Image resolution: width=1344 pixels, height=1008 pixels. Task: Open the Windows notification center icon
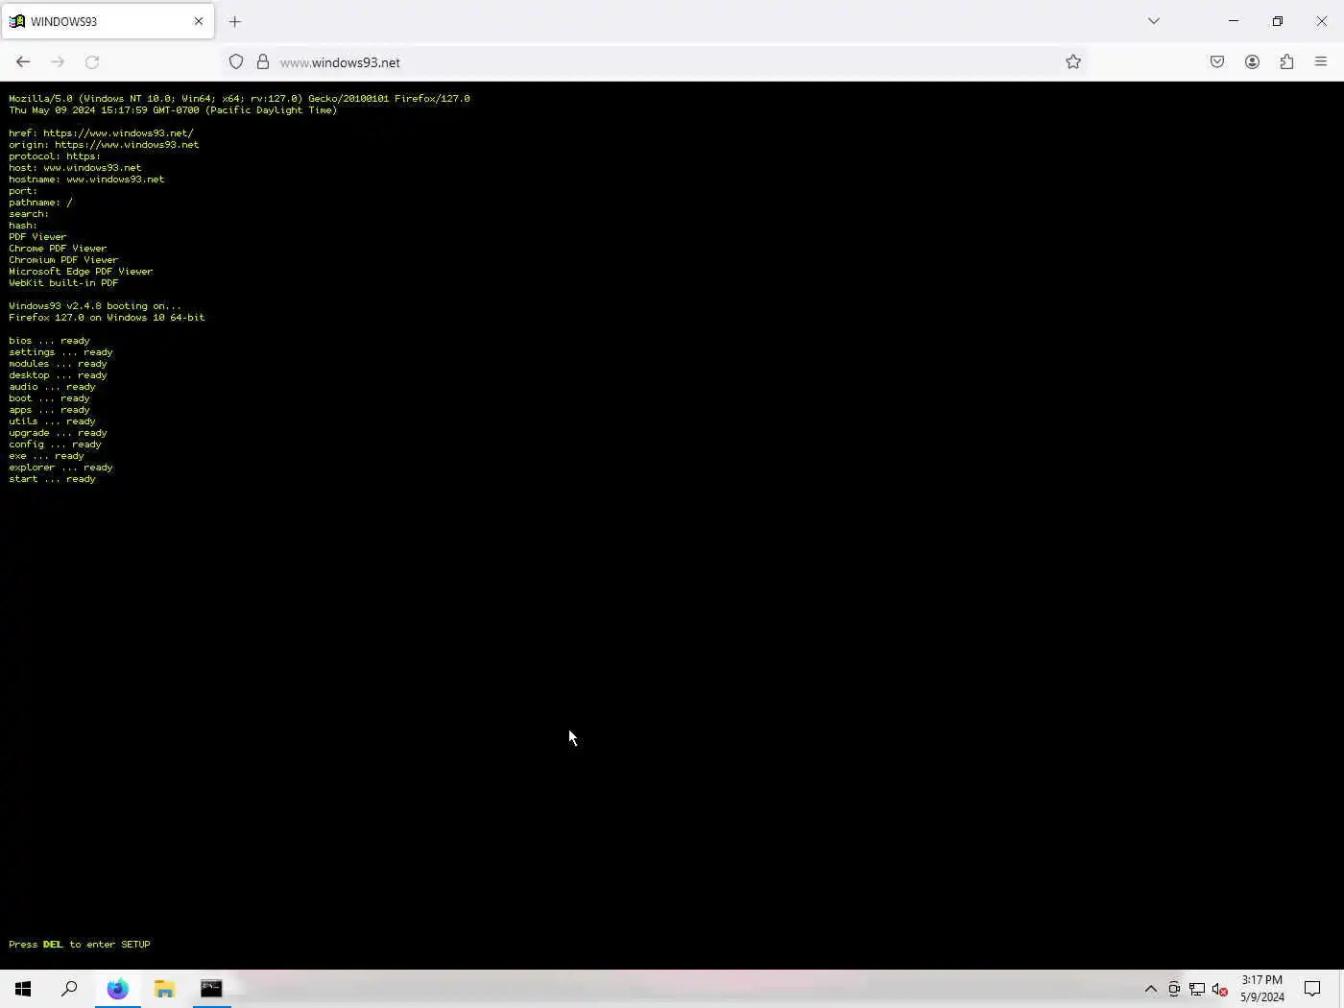click(1312, 989)
